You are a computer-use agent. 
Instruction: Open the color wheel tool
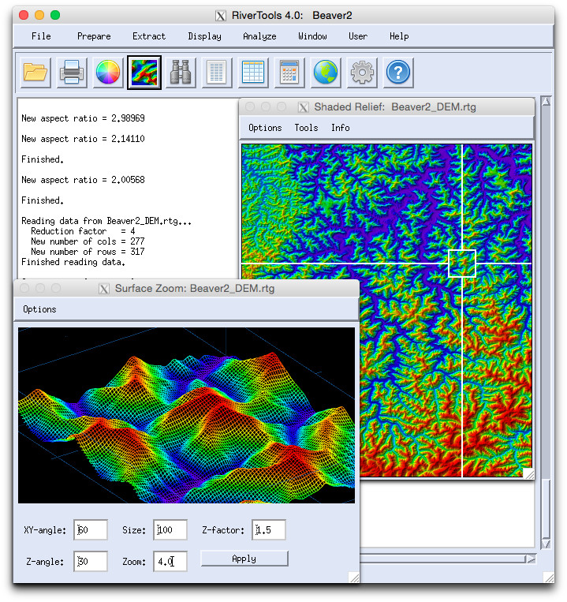coord(108,73)
